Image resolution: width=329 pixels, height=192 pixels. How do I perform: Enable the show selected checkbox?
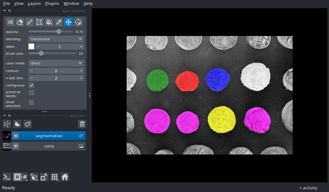pos(32,103)
